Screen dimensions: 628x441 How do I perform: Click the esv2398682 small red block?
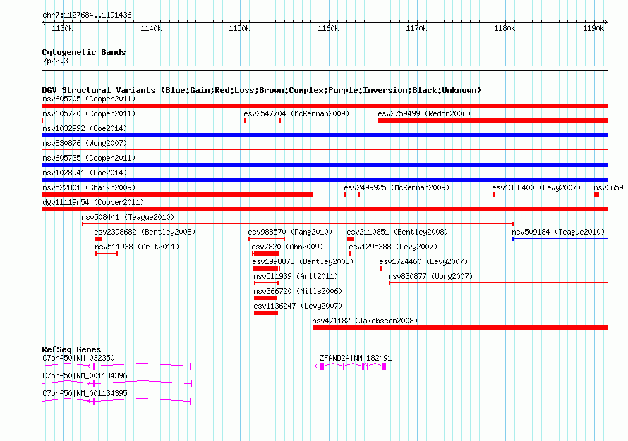pos(97,239)
